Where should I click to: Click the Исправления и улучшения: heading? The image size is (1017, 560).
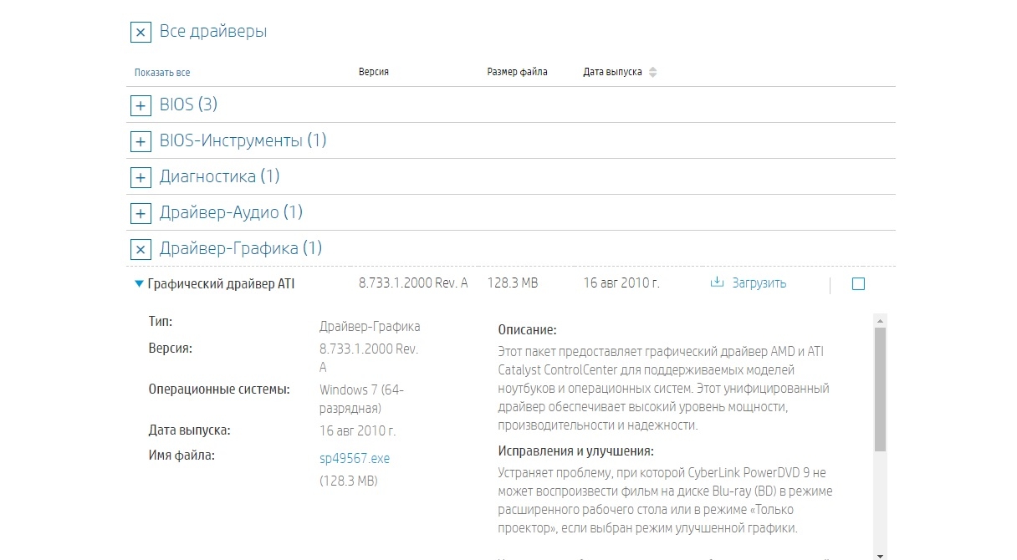tap(575, 451)
